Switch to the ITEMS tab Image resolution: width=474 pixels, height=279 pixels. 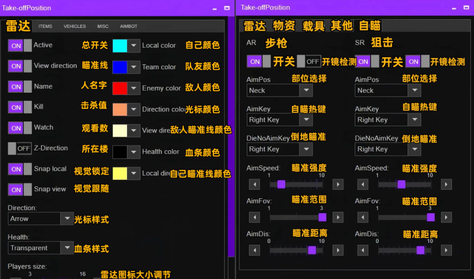[45, 26]
